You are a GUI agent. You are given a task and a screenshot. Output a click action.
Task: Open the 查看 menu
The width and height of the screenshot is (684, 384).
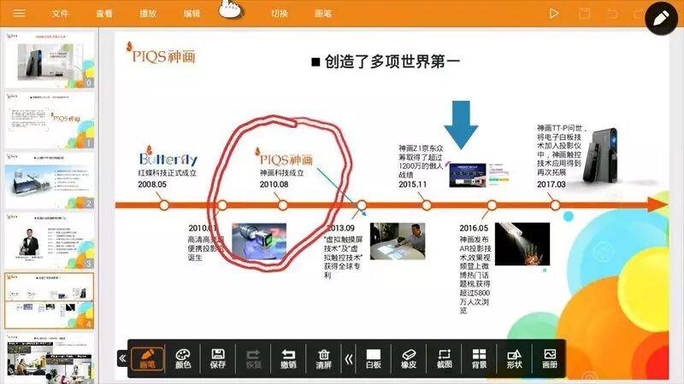click(104, 14)
